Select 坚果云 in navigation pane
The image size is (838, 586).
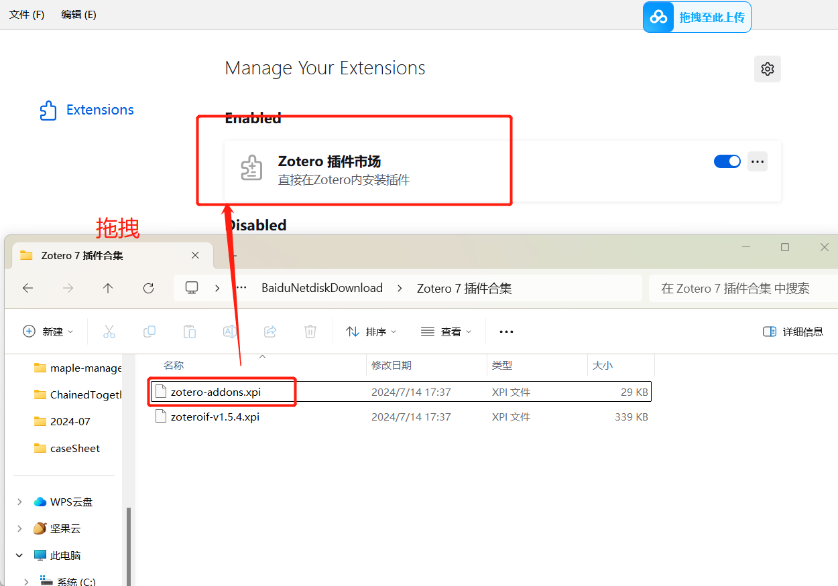coord(57,528)
